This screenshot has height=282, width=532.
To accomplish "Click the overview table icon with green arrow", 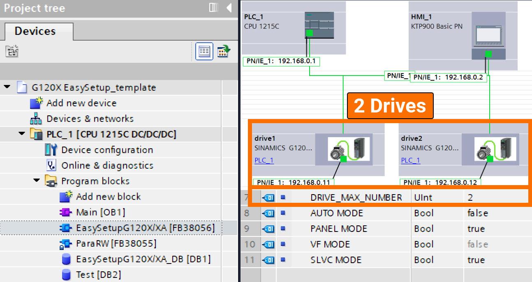I will point(224,51).
